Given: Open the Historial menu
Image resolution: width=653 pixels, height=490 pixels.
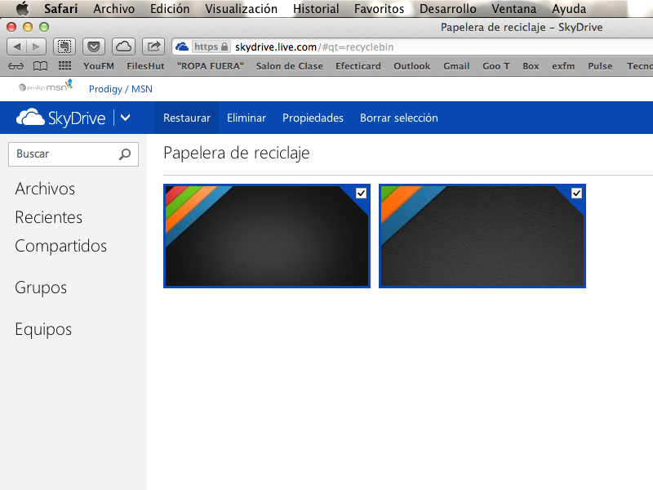Looking at the screenshot, I should (316, 9).
